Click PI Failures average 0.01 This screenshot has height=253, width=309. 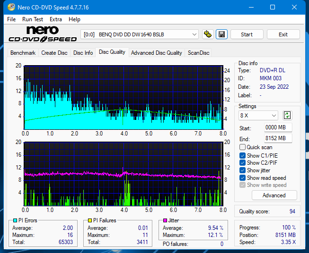pos(143,228)
